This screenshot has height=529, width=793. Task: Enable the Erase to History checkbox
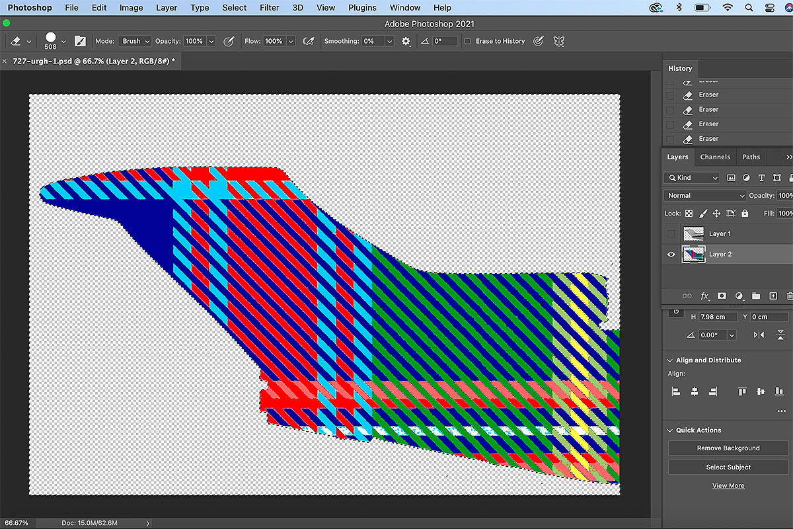468,41
